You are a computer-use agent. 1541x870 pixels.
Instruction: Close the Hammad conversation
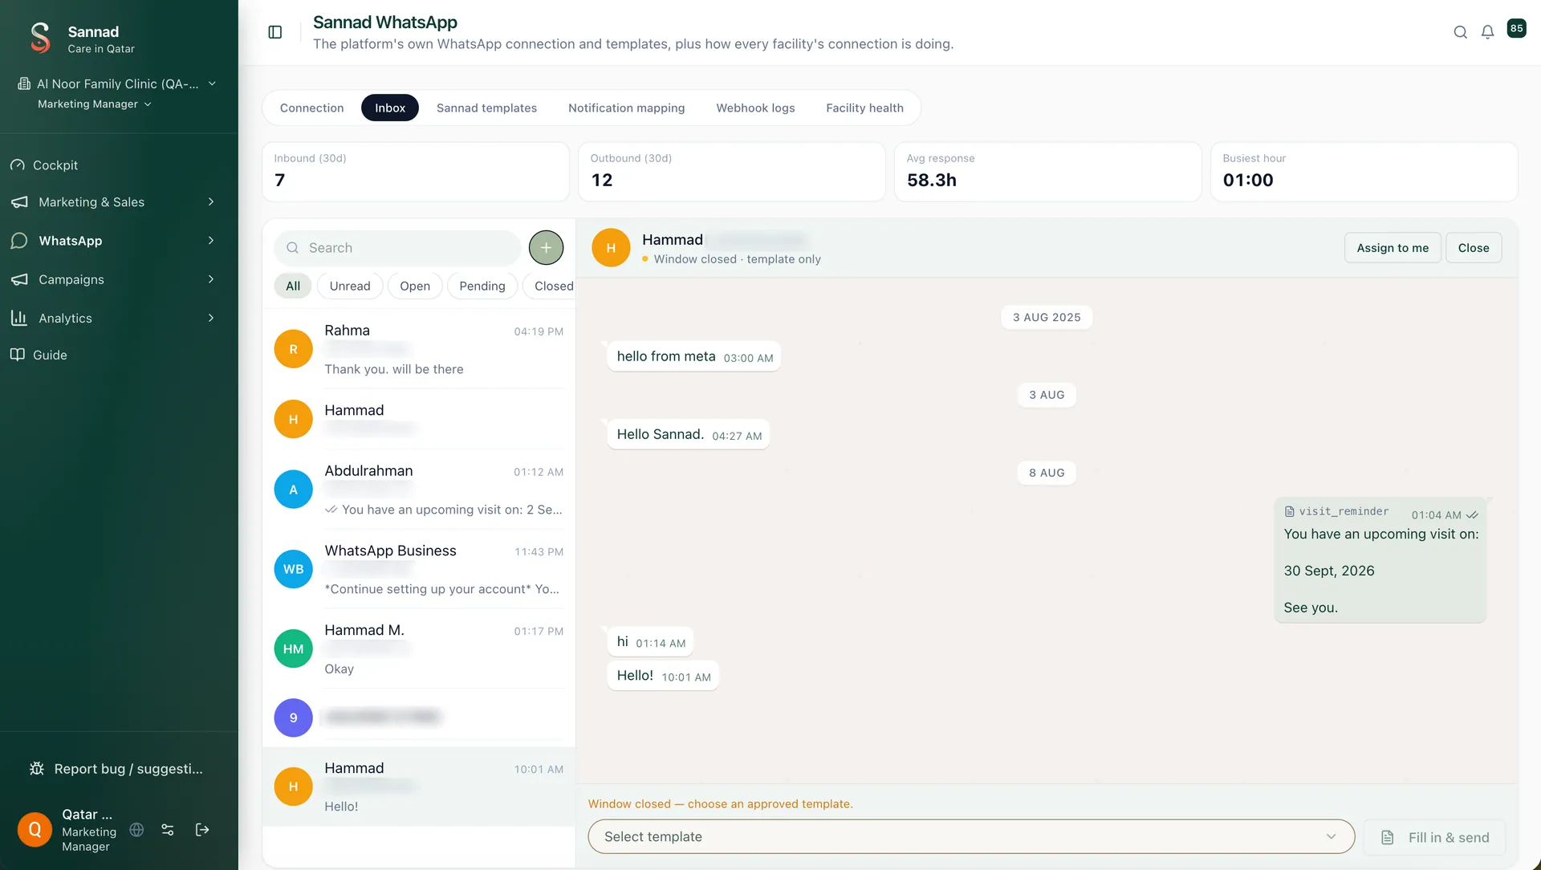point(1474,248)
